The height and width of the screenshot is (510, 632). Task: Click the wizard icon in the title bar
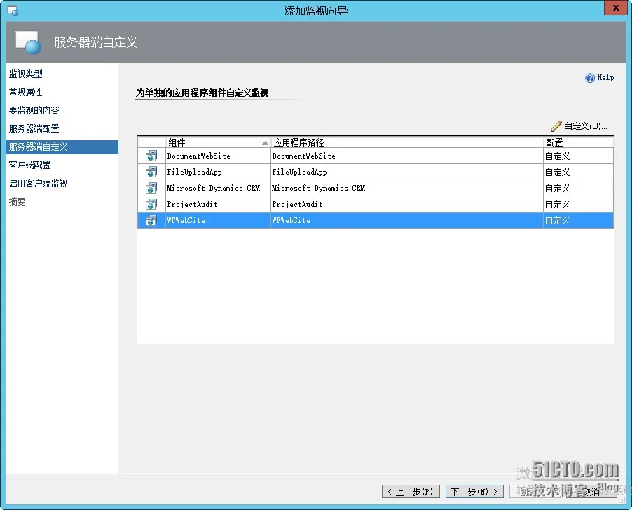[13, 11]
